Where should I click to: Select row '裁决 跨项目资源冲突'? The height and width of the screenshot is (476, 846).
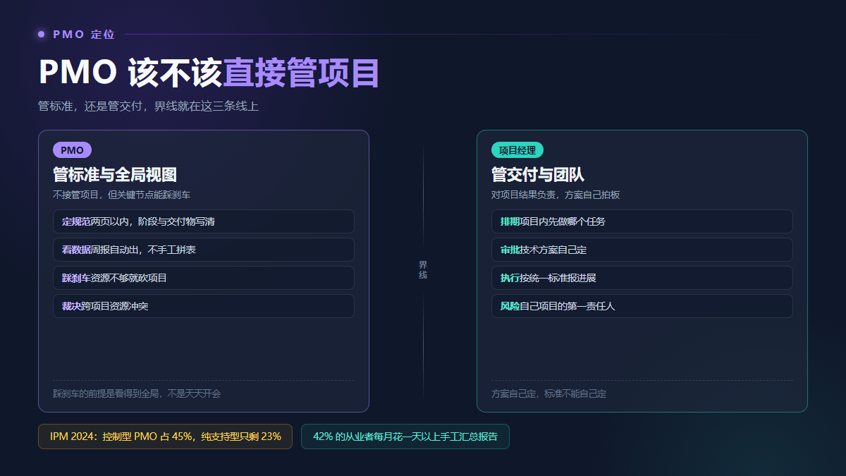tap(204, 306)
